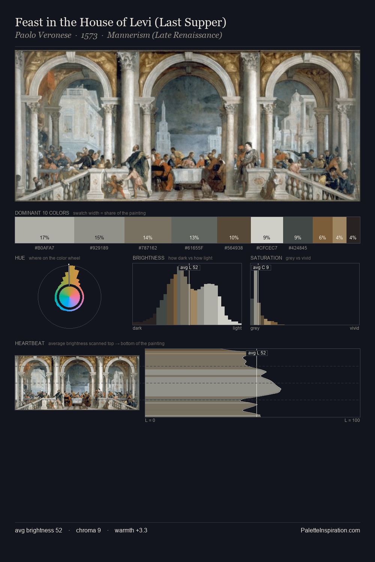Select the 14% swatch #787162
Viewport: 375px width, 562px height.
(148, 230)
